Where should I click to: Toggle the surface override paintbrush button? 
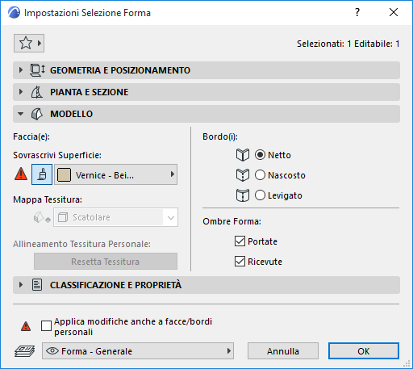[x=42, y=174]
